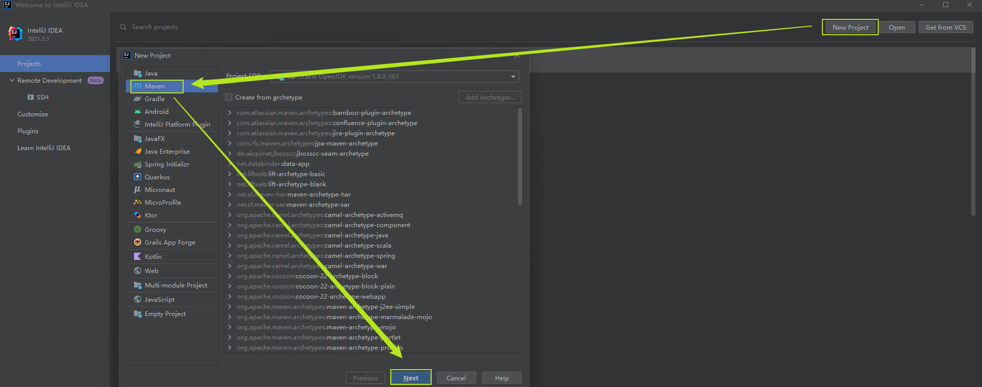Choose the JavaScript globe icon
The image size is (982, 387).
click(137, 300)
